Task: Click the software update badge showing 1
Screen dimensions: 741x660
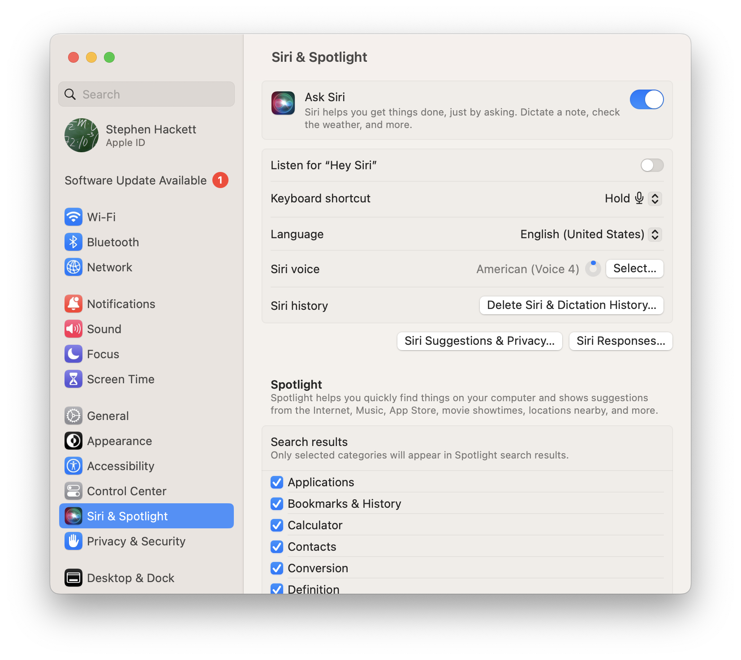Action: pos(220,180)
